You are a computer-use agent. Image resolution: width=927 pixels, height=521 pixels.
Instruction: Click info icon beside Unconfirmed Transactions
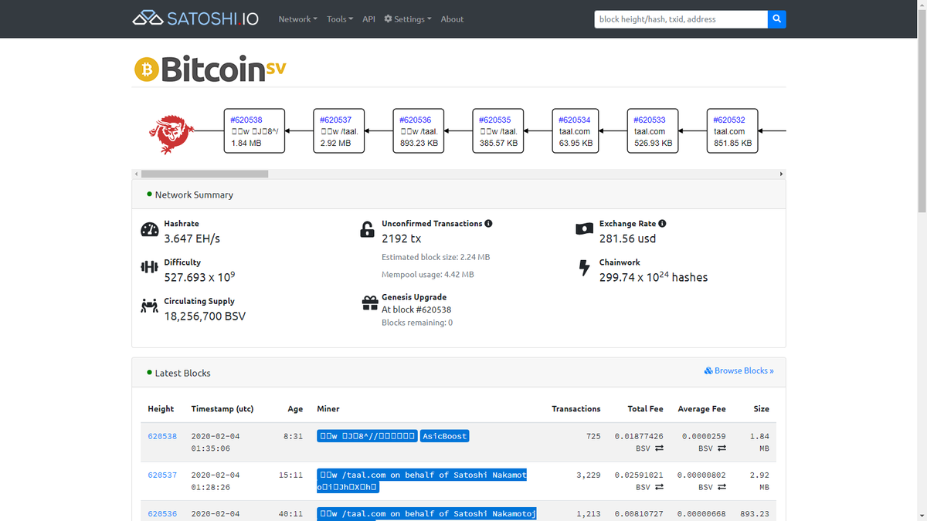[488, 223]
